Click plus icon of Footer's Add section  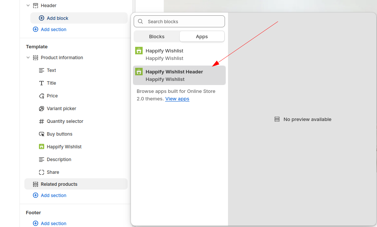click(35, 223)
